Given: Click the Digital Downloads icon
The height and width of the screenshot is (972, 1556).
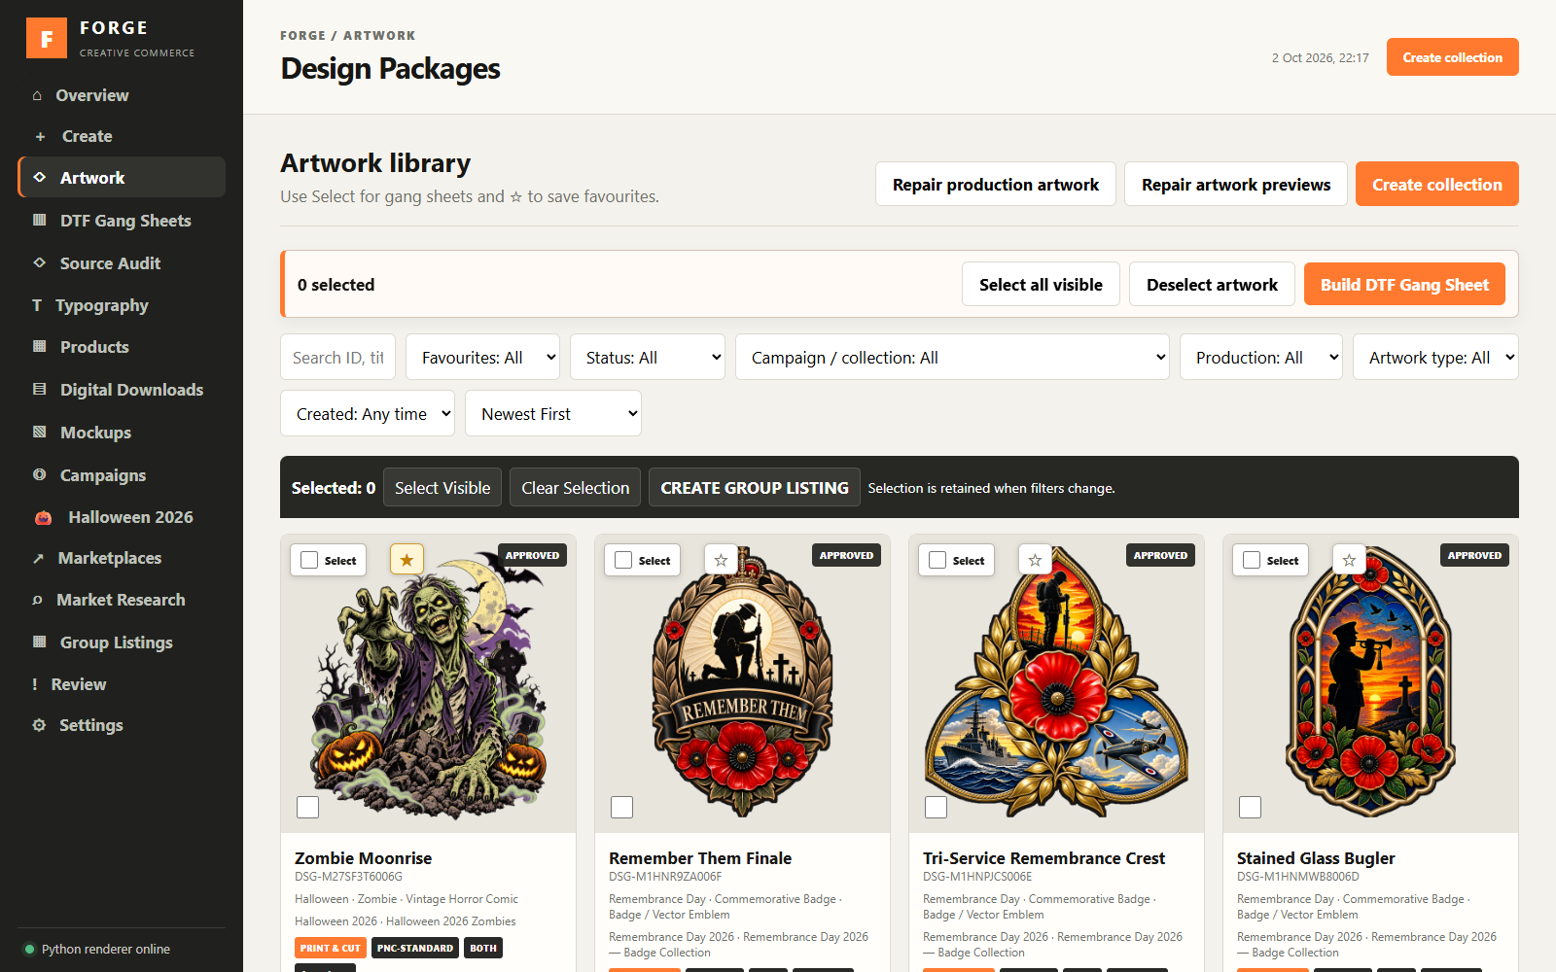Looking at the screenshot, I should coord(40,390).
